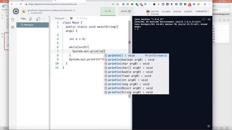Click line 1 class Main {

tap(72, 23)
